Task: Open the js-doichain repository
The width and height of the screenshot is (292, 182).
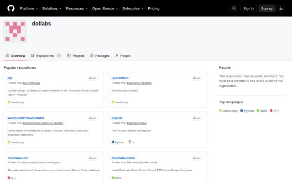Action: 120,78
